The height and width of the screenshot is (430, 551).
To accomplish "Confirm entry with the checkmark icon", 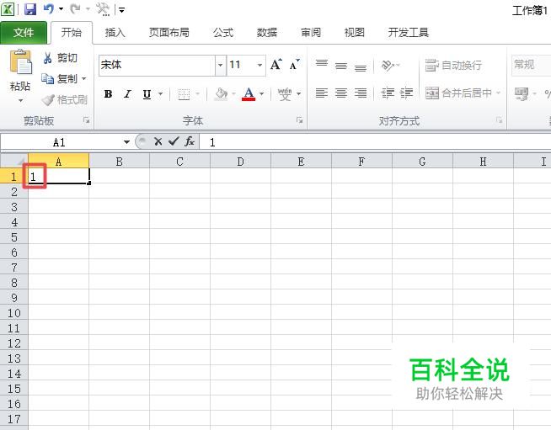I will [174, 141].
